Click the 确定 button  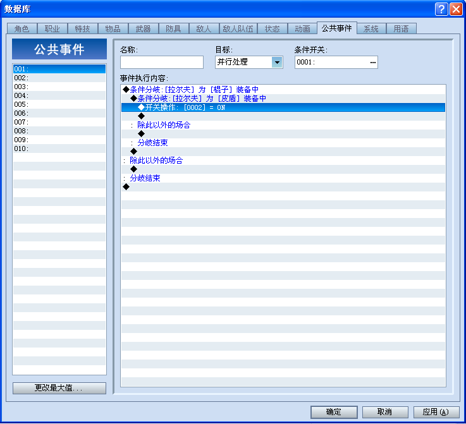tap(334, 412)
